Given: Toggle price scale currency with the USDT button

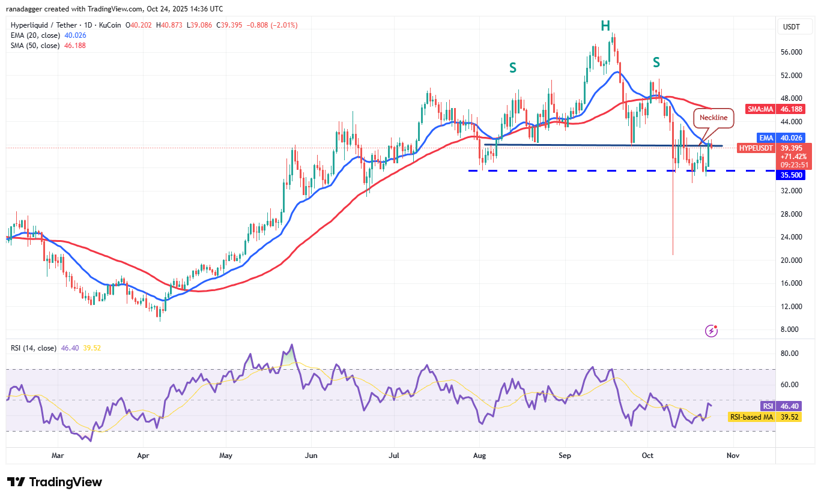Looking at the screenshot, I should click(794, 26).
